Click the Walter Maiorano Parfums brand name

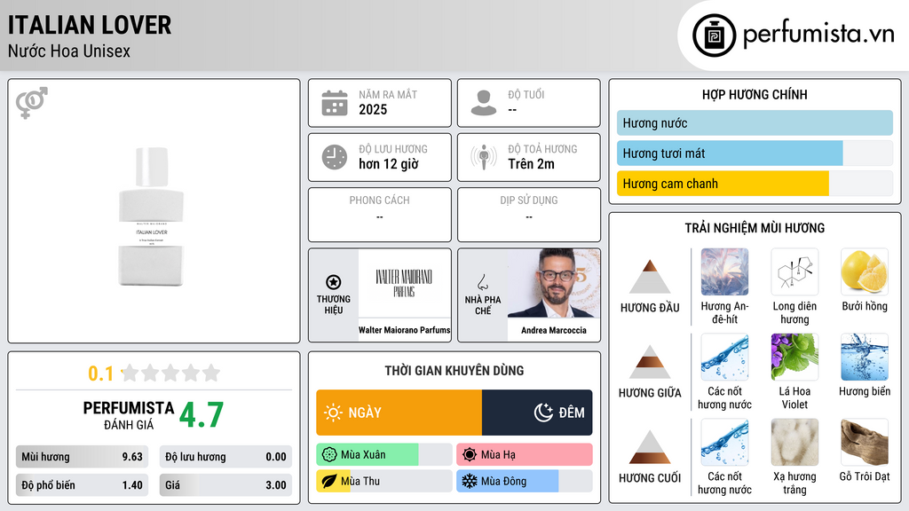tap(404, 330)
